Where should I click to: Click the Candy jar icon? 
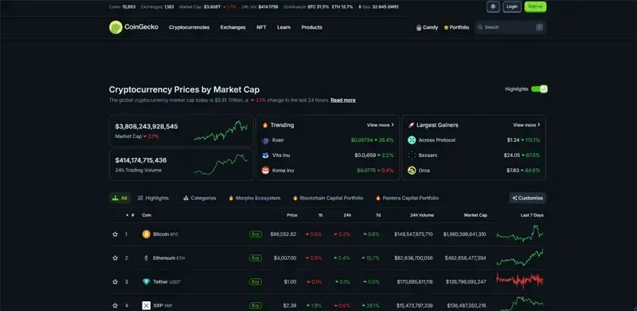419,28
